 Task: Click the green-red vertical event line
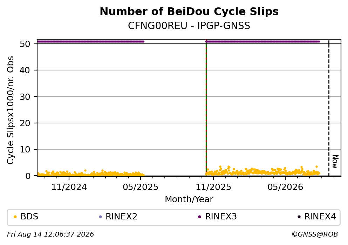coord(206,108)
